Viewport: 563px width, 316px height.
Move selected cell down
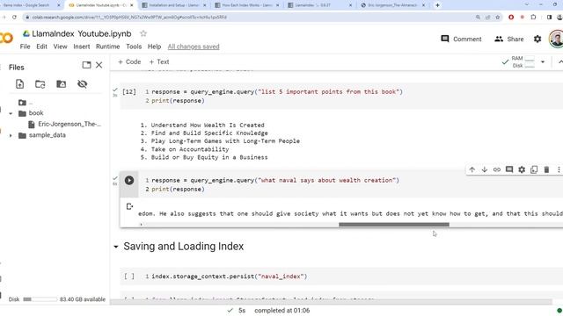coord(485,169)
